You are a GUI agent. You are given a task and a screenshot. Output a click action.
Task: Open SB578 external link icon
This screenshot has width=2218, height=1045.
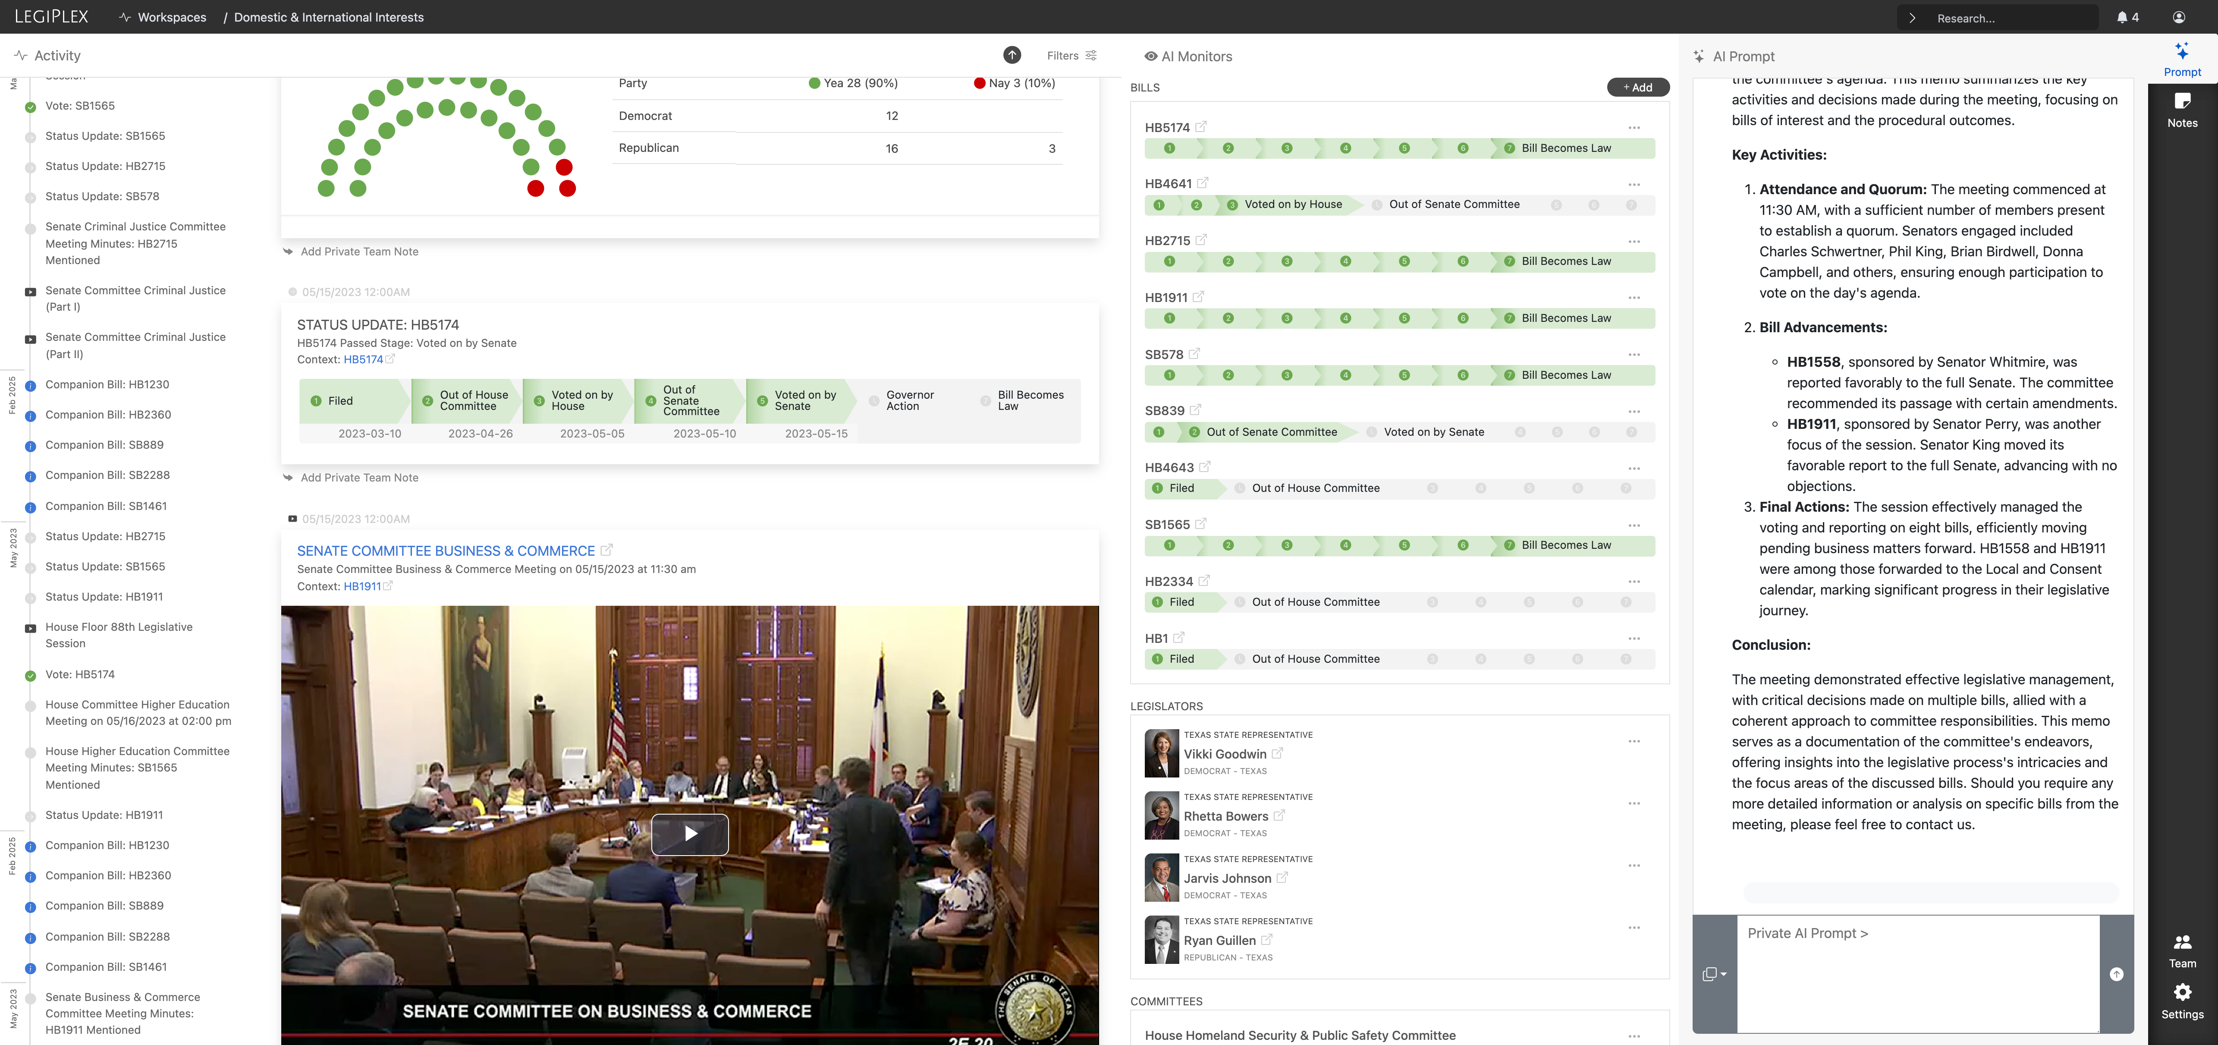pyautogui.click(x=1194, y=353)
